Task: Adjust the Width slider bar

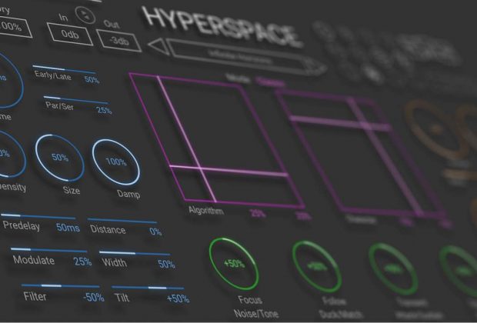Action: (x=134, y=253)
